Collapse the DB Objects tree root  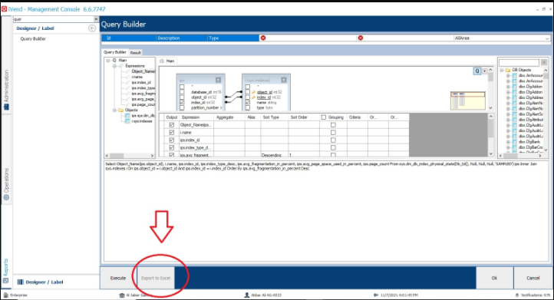coord(501,70)
